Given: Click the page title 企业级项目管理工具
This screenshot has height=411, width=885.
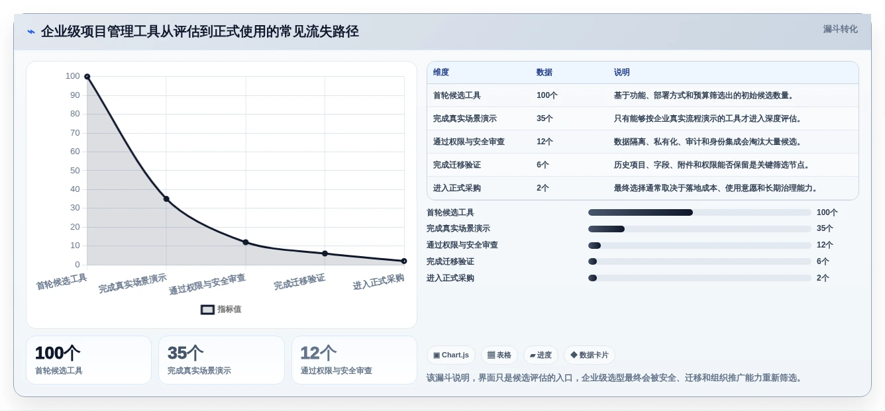Looking at the screenshot, I should [199, 31].
